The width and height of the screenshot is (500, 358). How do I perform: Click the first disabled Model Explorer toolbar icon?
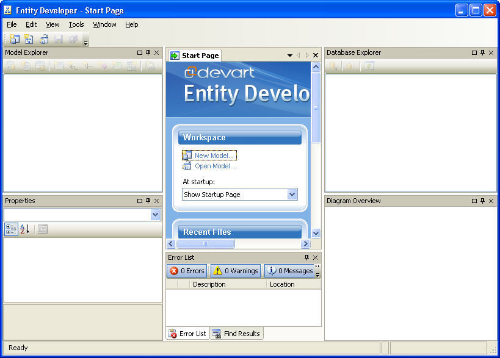(x=11, y=66)
